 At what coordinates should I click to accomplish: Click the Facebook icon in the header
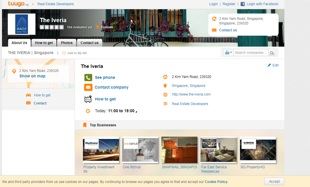243,4
